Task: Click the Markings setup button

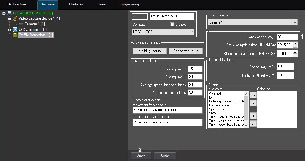Action: point(149,51)
